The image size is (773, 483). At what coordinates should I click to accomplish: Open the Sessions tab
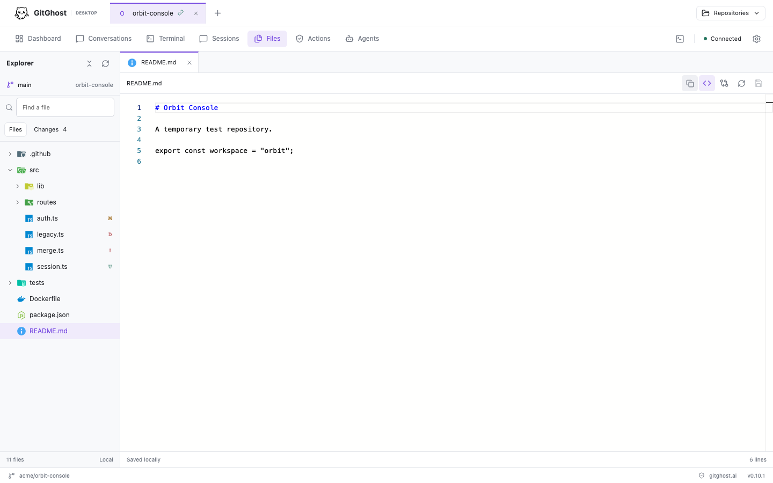click(x=219, y=39)
